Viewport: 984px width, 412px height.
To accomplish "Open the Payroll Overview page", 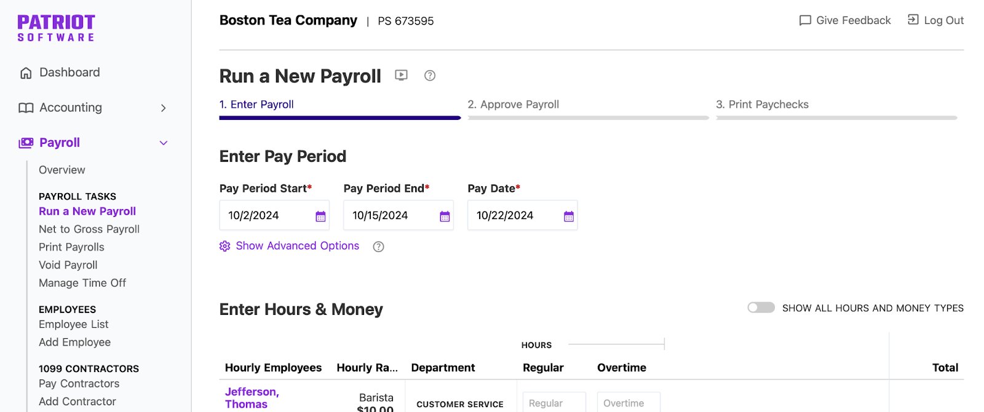I will tap(62, 170).
